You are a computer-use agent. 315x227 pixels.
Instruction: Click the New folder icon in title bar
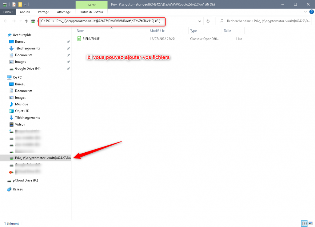(x=20, y=4)
